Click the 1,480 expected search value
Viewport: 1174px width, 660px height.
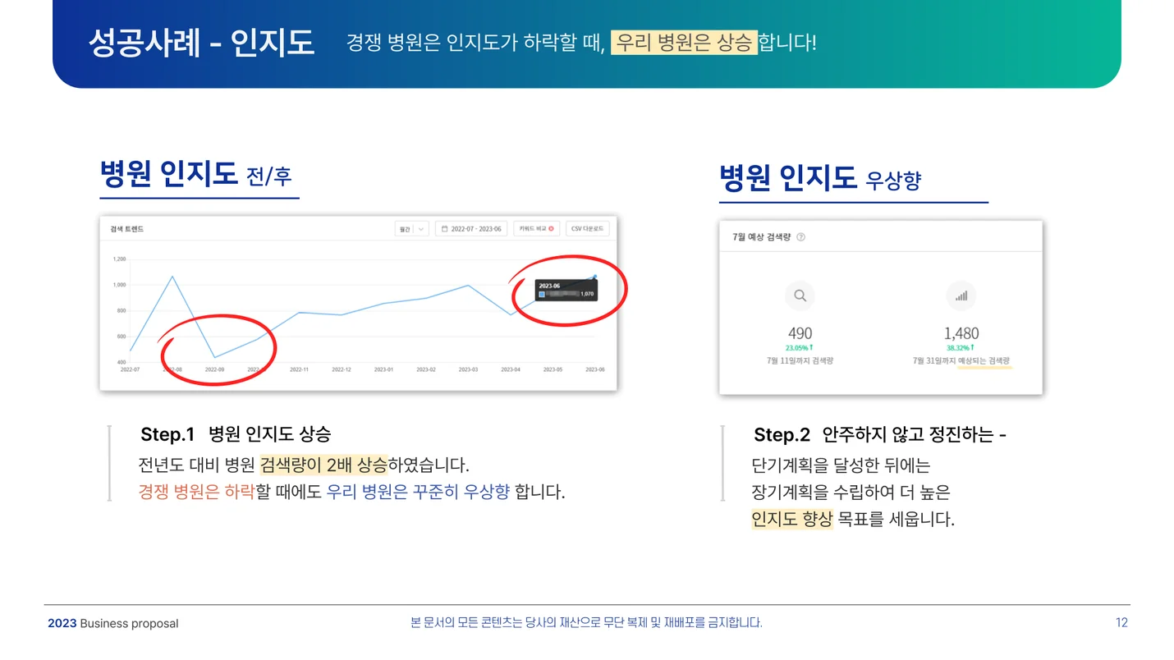[961, 333]
